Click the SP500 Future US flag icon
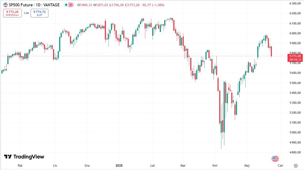The height and width of the screenshot is (170, 304). click(5, 5)
